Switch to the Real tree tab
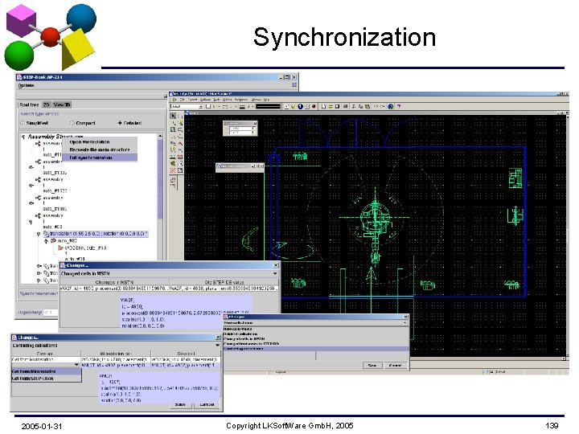The height and width of the screenshot is (434, 579). 29,104
